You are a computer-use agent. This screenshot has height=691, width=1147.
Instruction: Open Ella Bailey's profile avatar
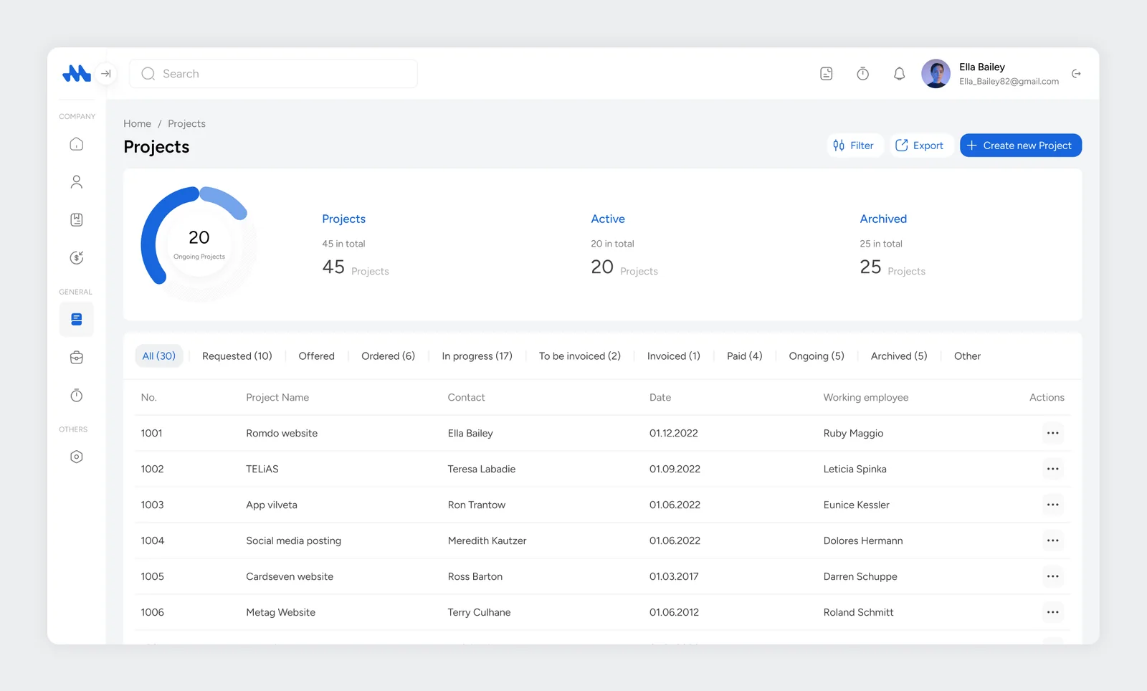click(936, 73)
